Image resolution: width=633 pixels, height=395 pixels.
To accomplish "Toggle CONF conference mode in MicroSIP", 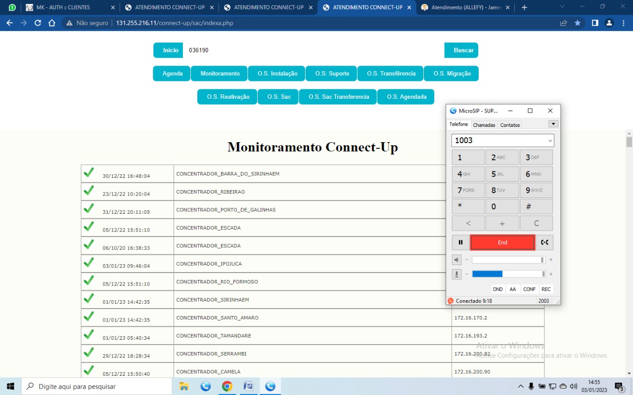I will click(x=529, y=289).
